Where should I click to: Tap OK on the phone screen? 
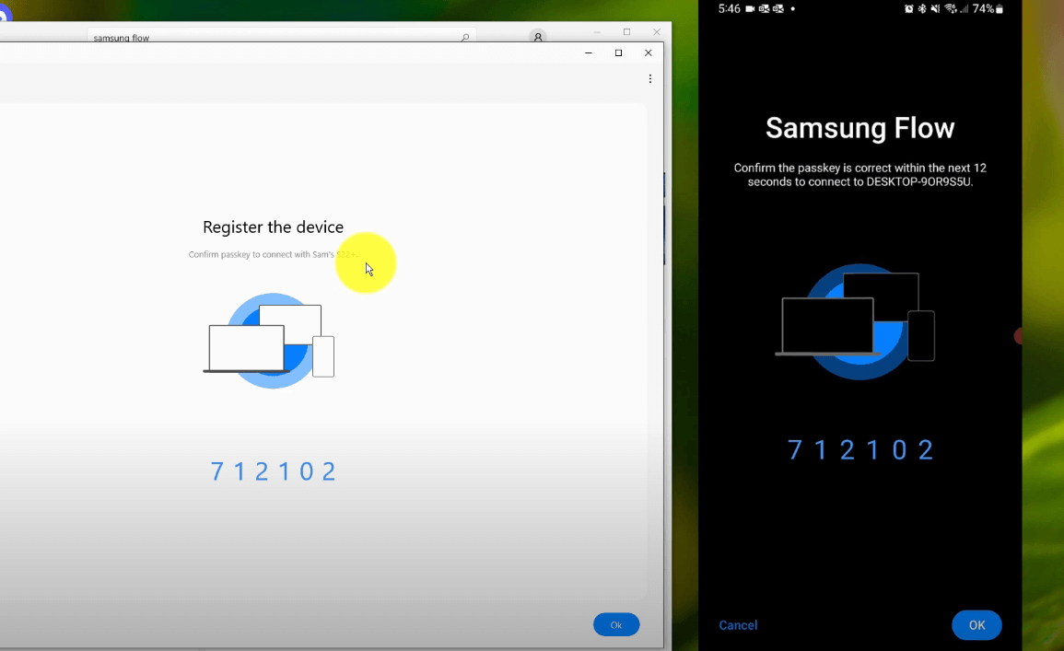click(x=976, y=625)
